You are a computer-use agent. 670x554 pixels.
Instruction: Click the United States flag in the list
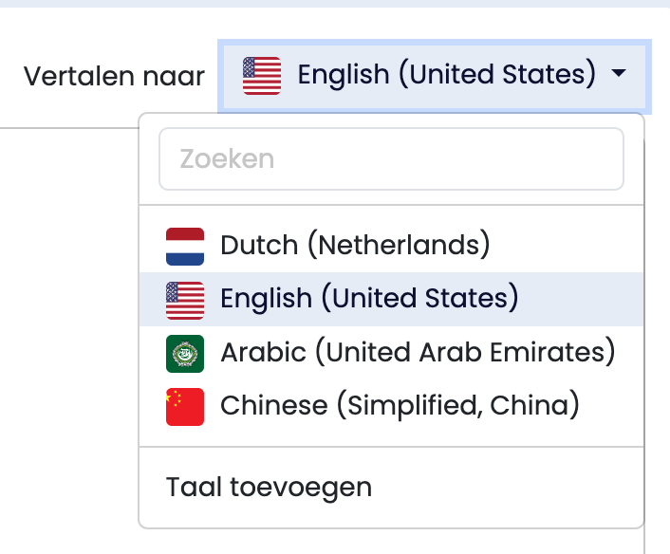click(x=185, y=300)
